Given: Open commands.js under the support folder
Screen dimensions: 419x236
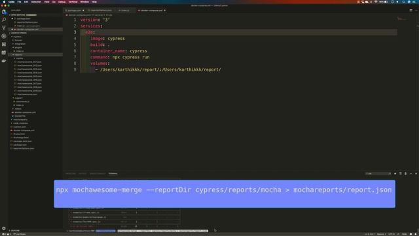Looking at the screenshot, I should [x=22, y=102].
